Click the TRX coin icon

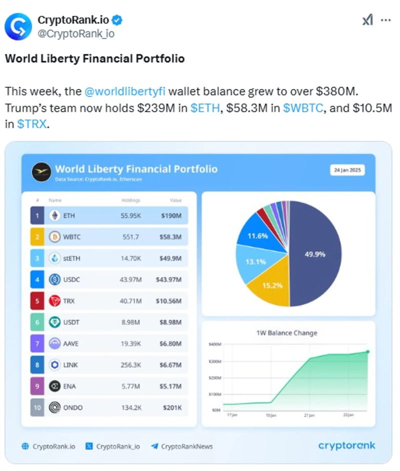[x=54, y=301]
